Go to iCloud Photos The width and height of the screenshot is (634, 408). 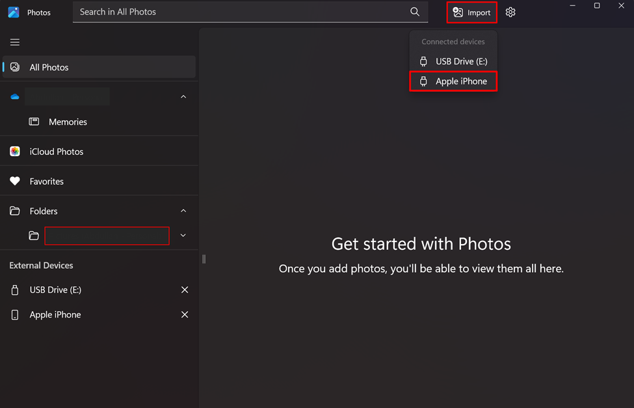(99, 152)
